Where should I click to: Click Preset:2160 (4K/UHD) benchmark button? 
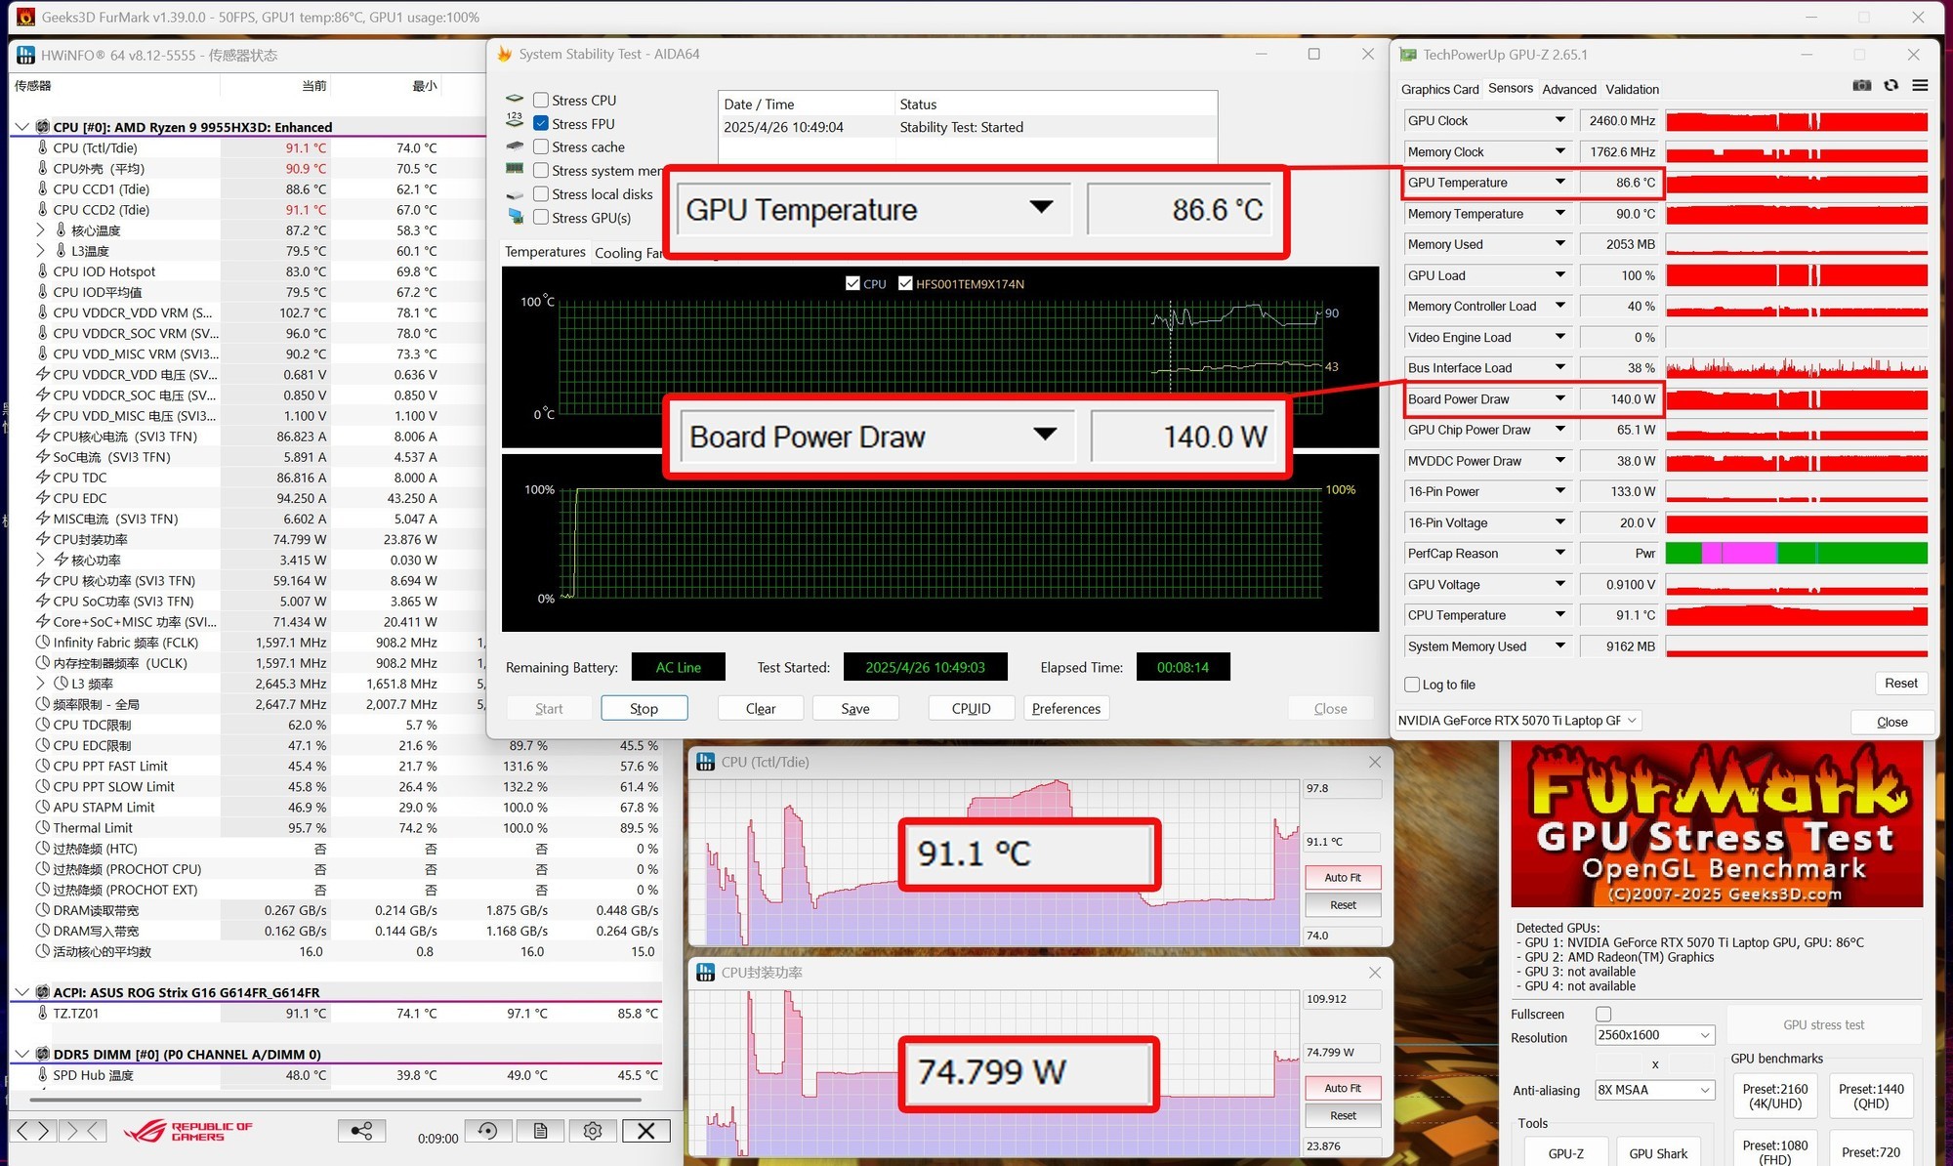(1775, 1096)
